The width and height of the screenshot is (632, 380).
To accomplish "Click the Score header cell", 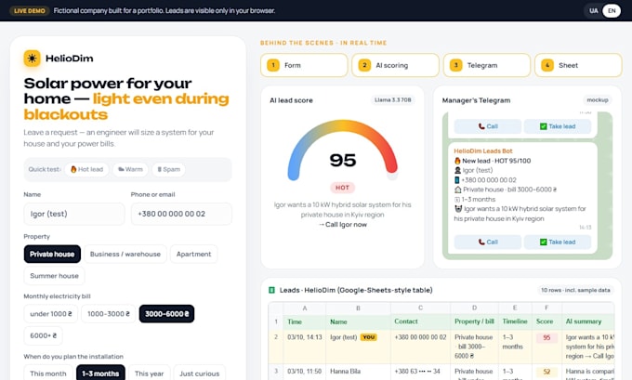I will 546,321.
